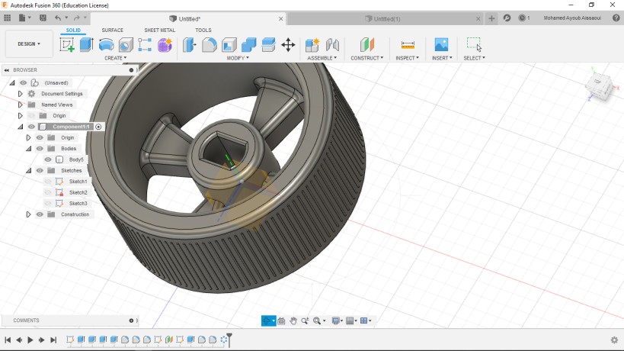Toggle visibility of Body5
The image size is (624, 351).
click(48, 159)
